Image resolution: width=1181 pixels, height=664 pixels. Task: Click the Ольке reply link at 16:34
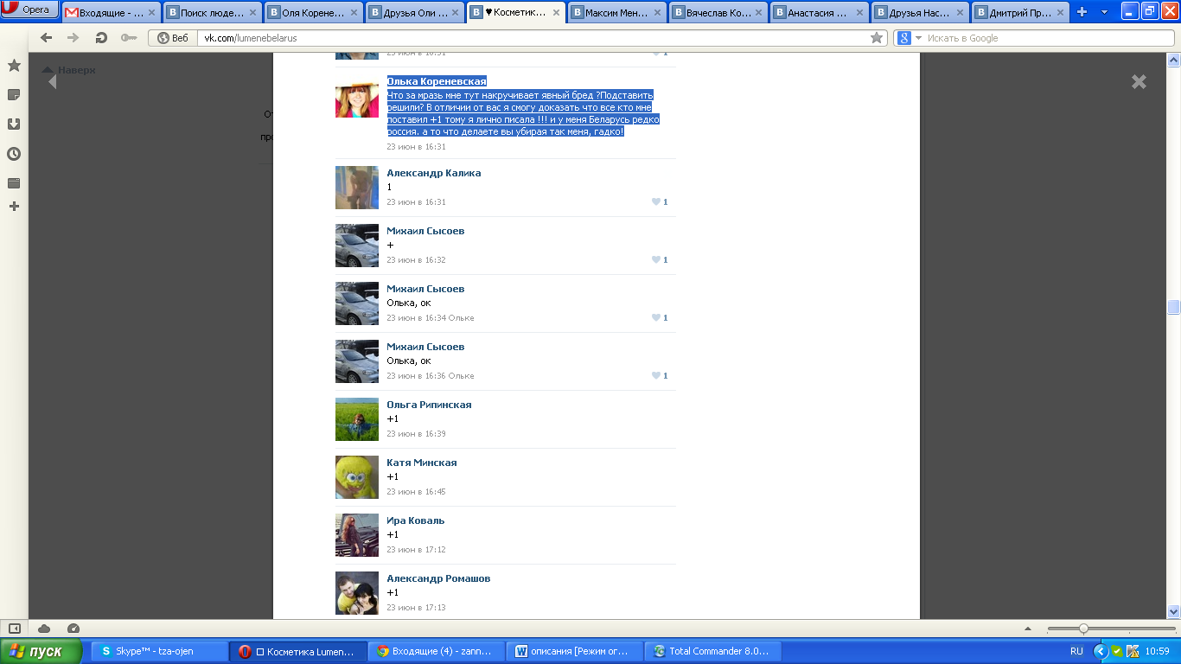(x=461, y=318)
